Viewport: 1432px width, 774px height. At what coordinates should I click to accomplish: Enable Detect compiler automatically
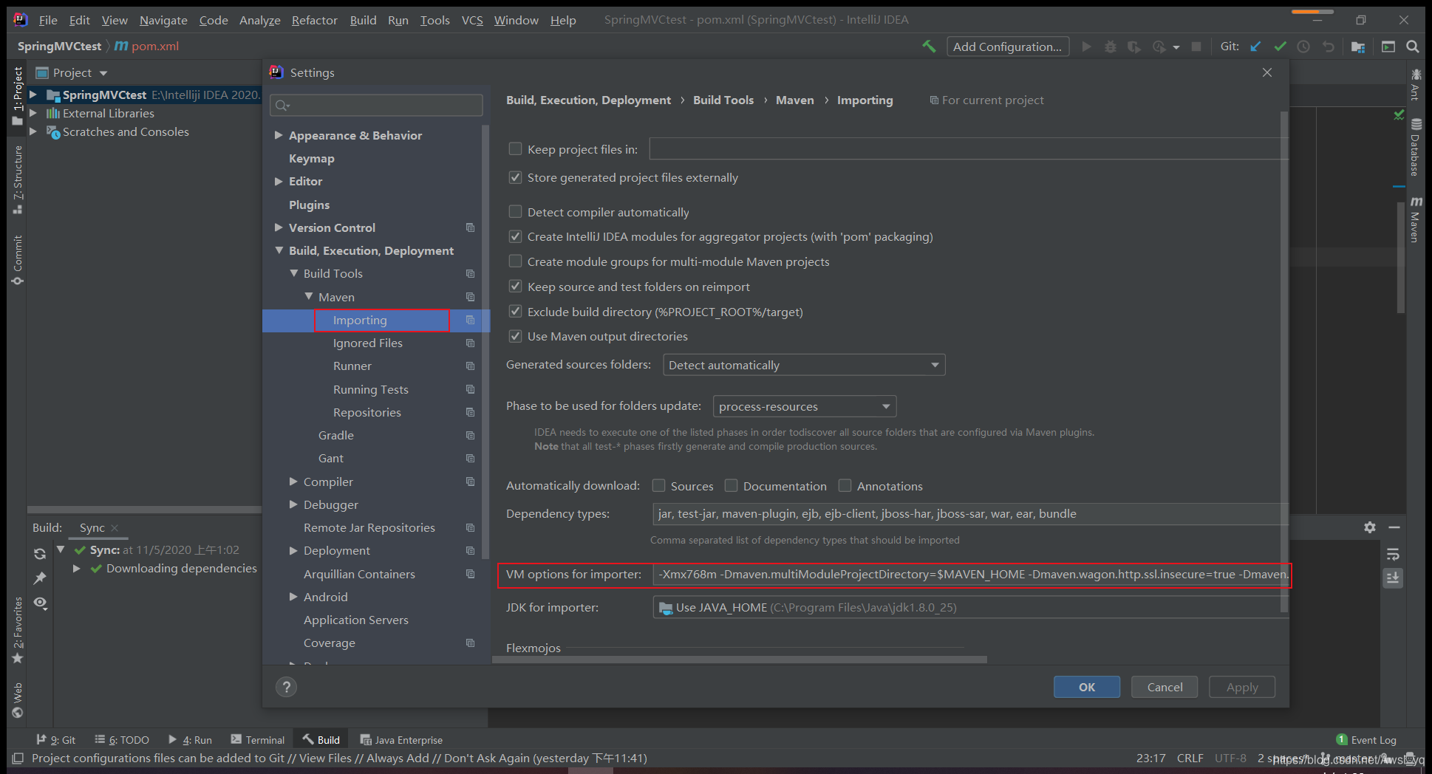(515, 211)
